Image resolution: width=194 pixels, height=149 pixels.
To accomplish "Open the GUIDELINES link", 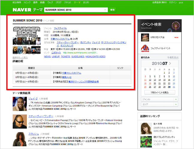I will click(x=78, y=57).
